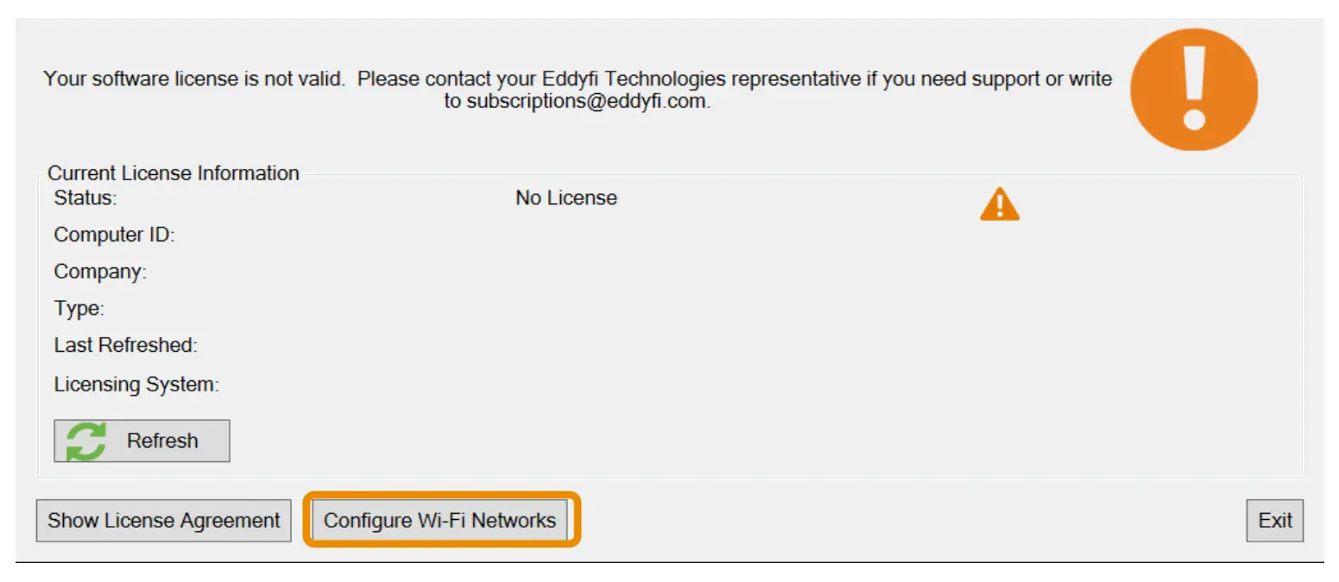Click the small orange warning triangle icon
Screen dimensions: 1339x582
click(1000, 204)
